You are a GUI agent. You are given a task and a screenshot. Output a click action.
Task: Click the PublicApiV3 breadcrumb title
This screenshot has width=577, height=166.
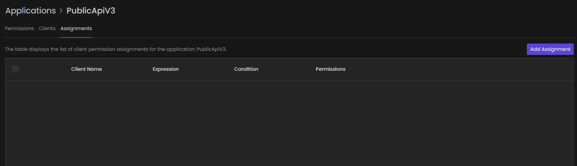pyautogui.click(x=91, y=11)
